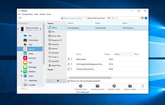This screenshot has width=165, height=105.
Task: Click the sidebar scrollbar down arrow
Action: pos(44,85)
